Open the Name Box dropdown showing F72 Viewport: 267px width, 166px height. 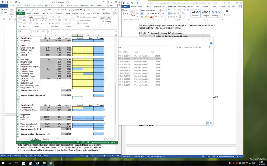pos(30,31)
